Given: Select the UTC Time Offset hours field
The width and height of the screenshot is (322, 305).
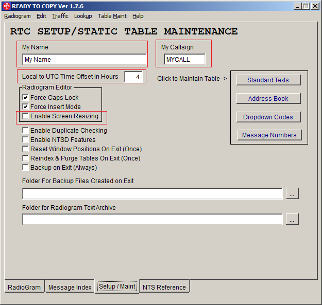Looking at the screenshot, I should 133,77.
